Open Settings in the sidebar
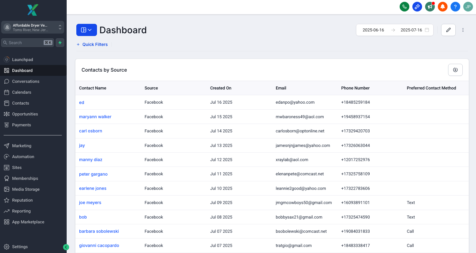 tap(20, 247)
